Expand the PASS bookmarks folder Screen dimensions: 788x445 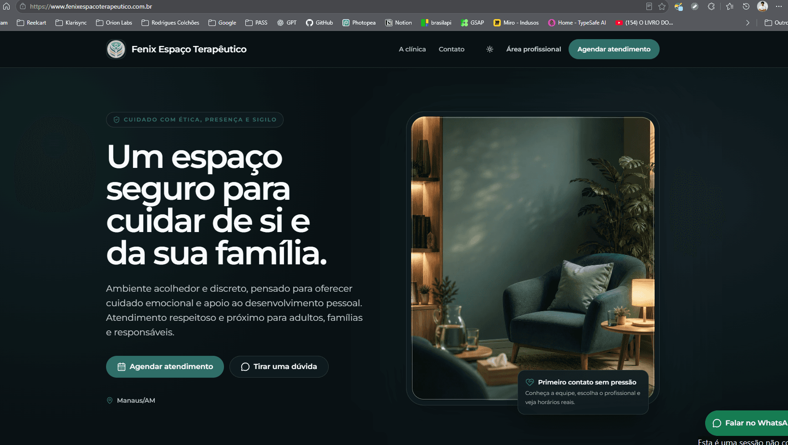click(x=256, y=23)
